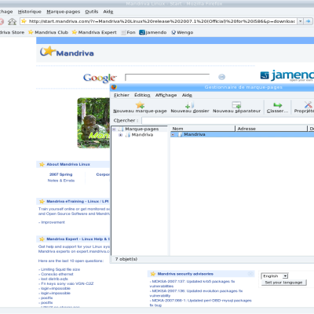Click the jamendo banner logo

[287, 75]
